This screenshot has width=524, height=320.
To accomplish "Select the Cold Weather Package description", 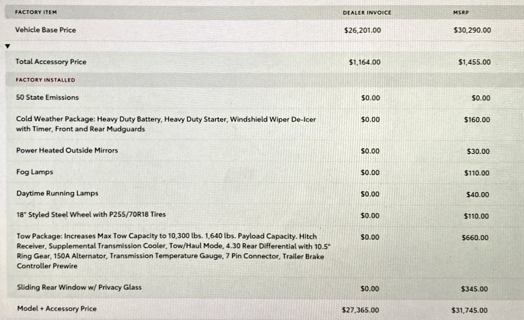I will pos(166,124).
